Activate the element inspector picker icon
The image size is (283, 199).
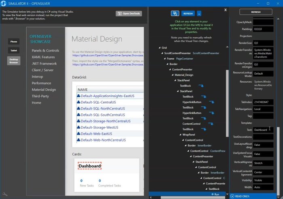click(175, 13)
